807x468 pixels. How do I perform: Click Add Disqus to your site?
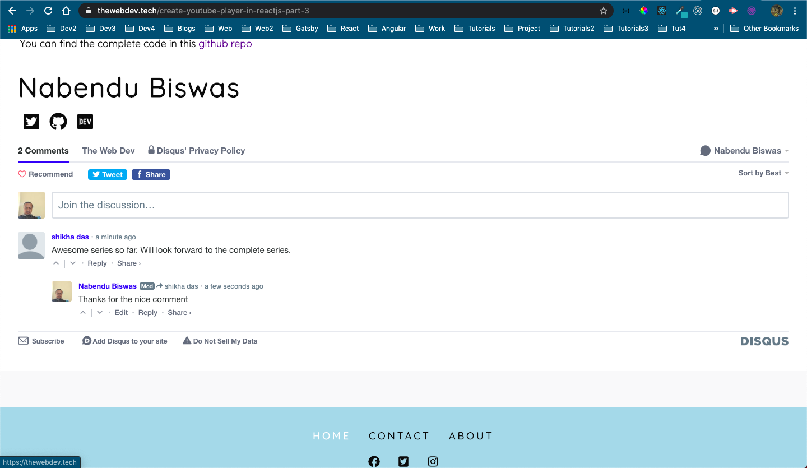click(125, 341)
